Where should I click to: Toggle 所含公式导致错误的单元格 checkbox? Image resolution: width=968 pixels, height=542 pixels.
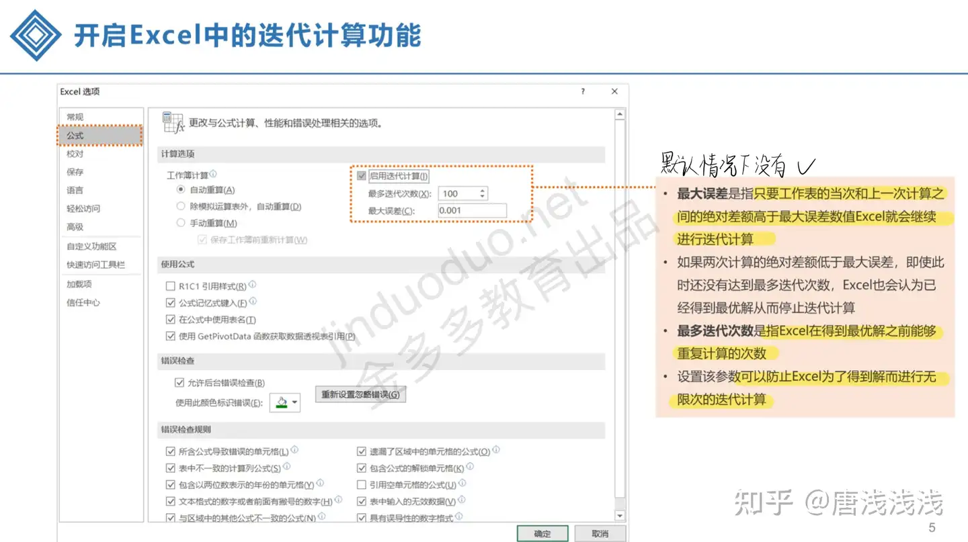[170, 451]
